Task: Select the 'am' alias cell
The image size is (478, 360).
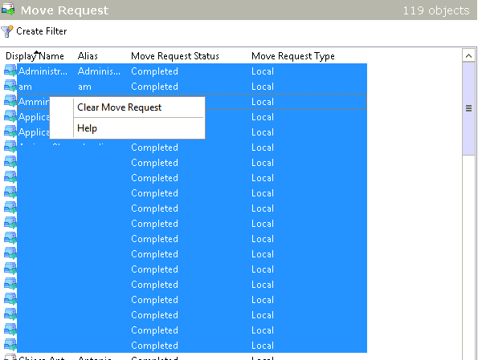Action: click(84, 87)
